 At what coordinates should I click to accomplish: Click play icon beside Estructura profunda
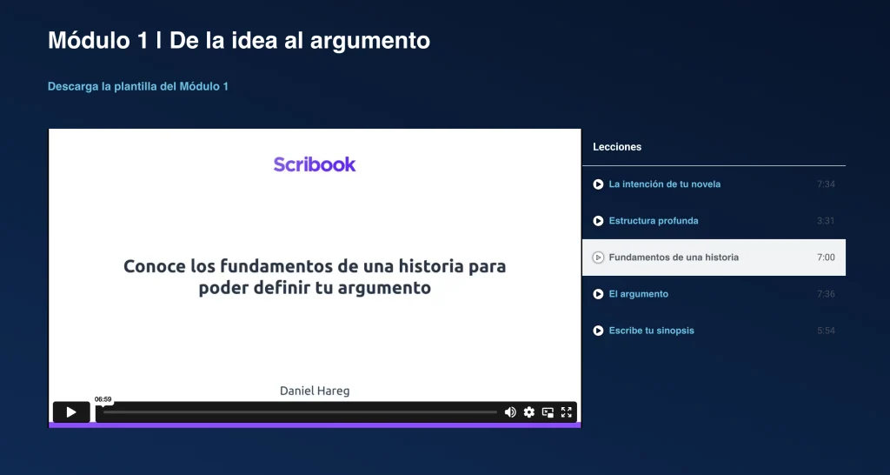(x=598, y=221)
